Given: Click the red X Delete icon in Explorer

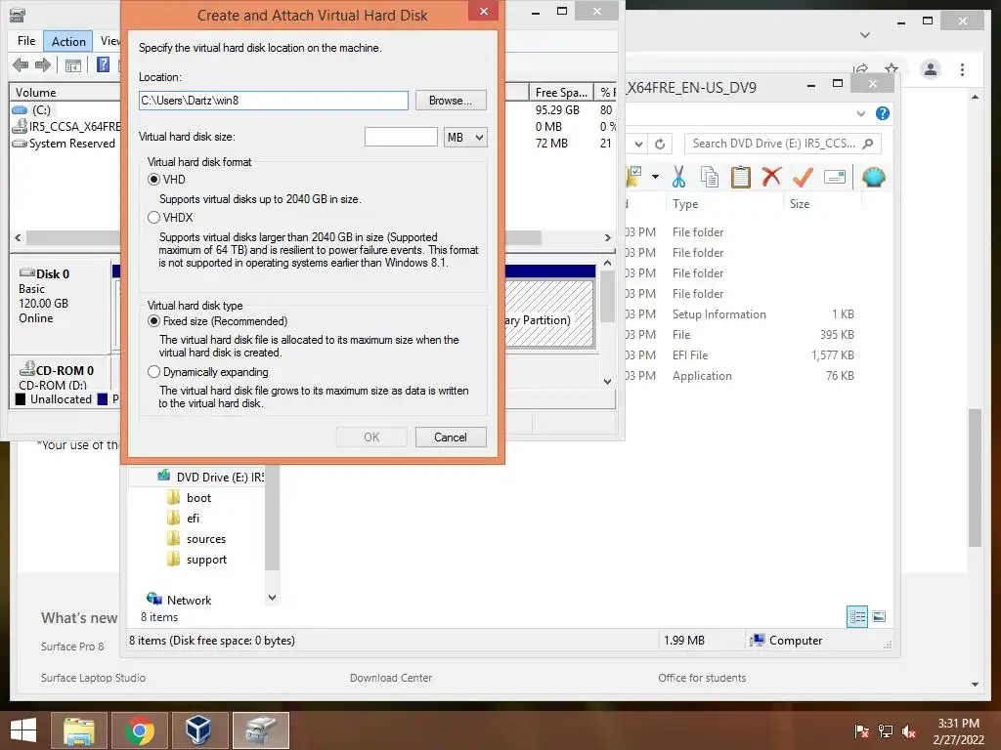Looking at the screenshot, I should pos(771,176).
